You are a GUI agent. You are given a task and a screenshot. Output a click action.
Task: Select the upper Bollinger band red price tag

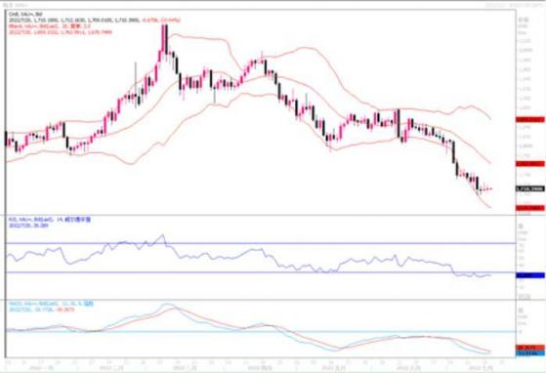tap(530, 120)
